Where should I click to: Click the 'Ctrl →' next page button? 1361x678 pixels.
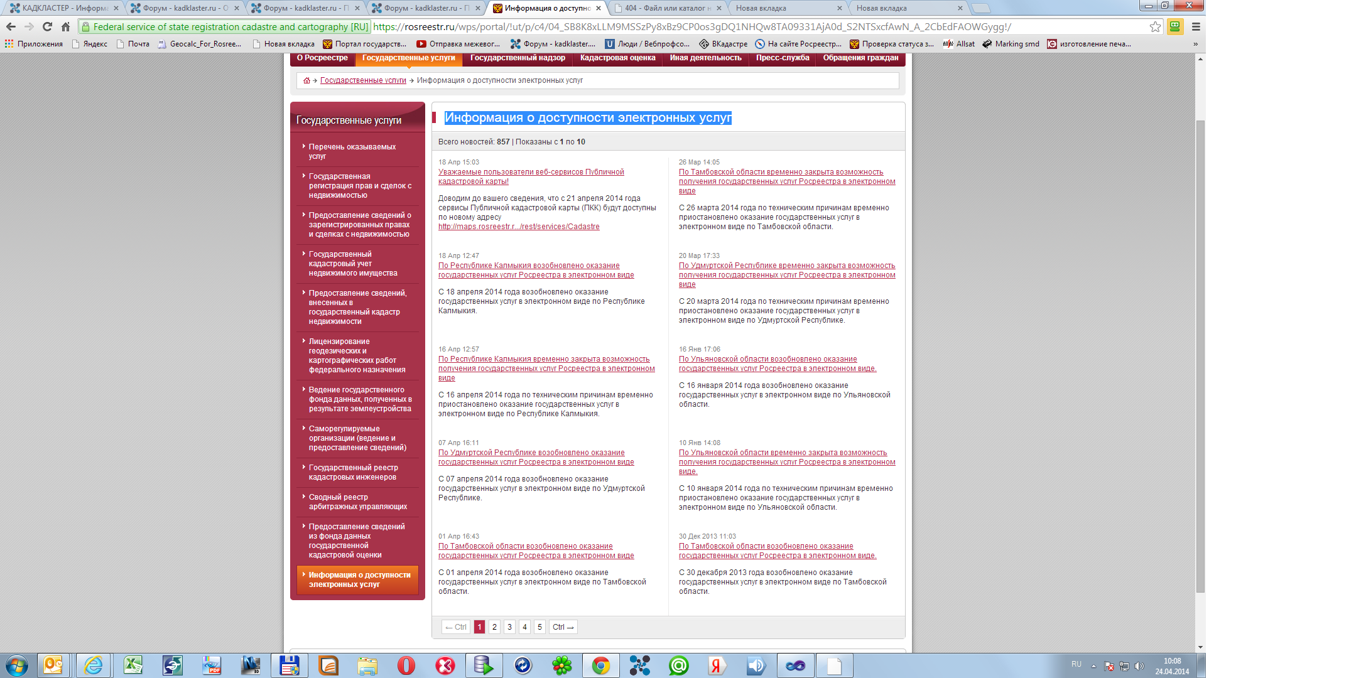(563, 627)
